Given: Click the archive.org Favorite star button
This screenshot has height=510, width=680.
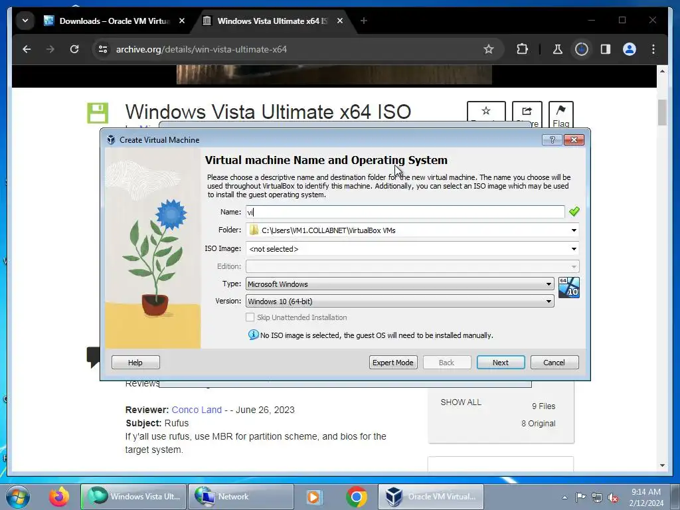Looking at the screenshot, I should (x=485, y=115).
